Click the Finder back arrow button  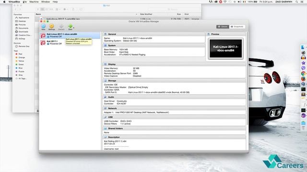point(16,9)
